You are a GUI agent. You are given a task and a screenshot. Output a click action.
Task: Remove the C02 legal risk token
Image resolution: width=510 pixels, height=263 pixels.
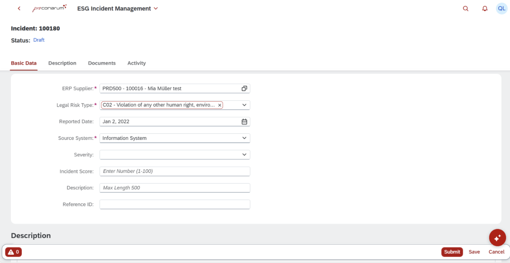pos(220,105)
